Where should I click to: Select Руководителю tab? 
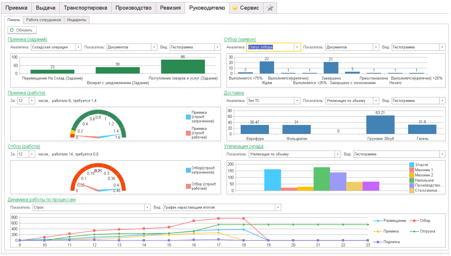(207, 8)
